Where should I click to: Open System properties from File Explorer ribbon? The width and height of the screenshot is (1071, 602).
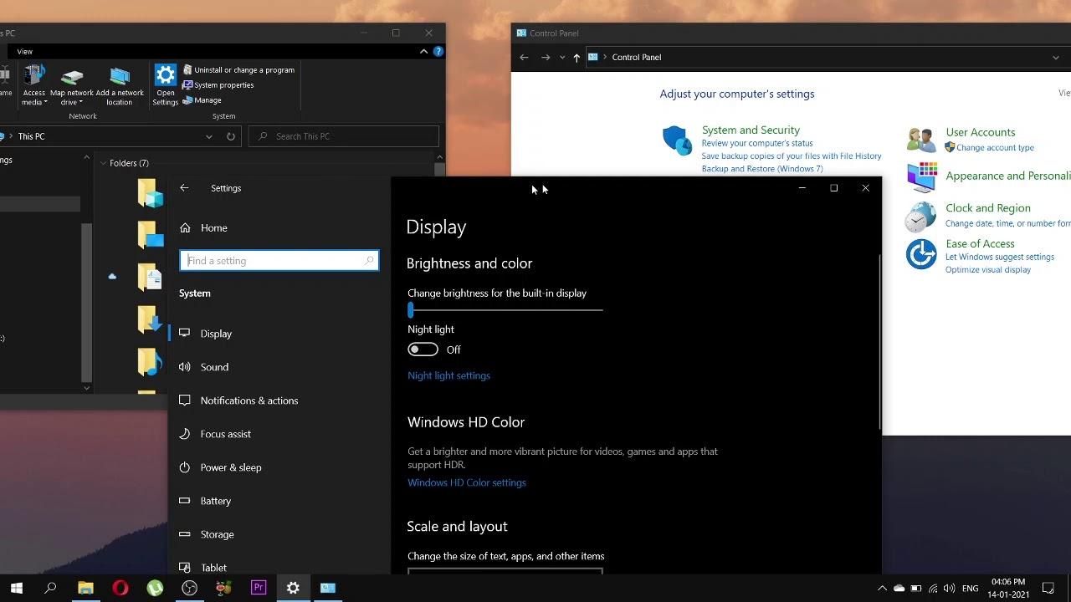tap(218, 85)
